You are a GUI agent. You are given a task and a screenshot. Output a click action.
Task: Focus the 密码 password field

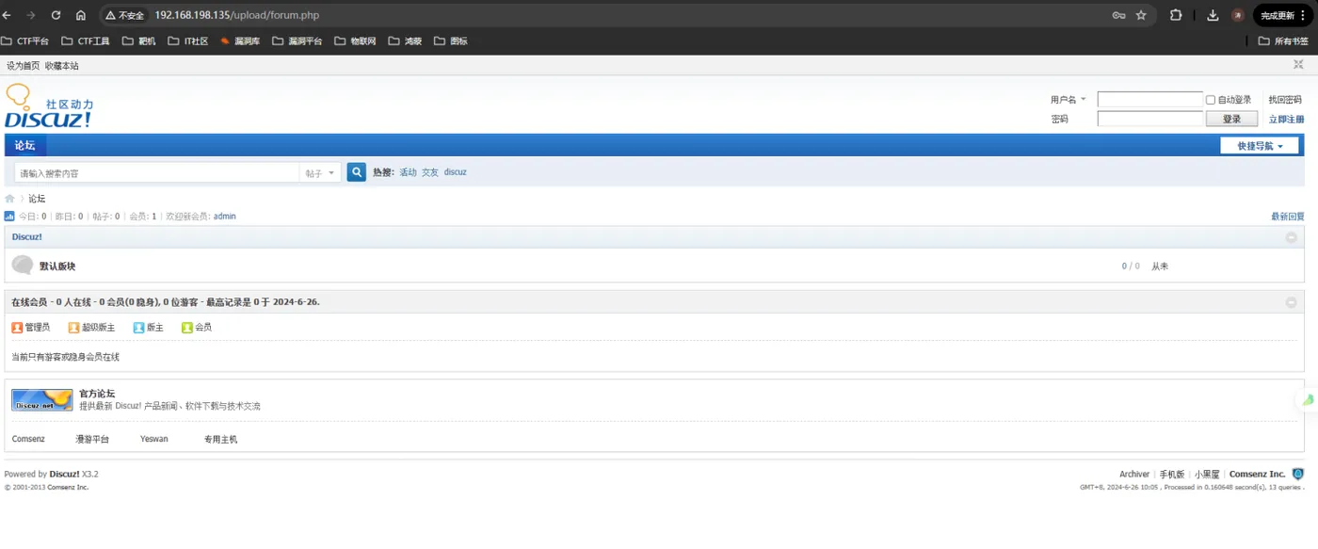tap(1150, 119)
